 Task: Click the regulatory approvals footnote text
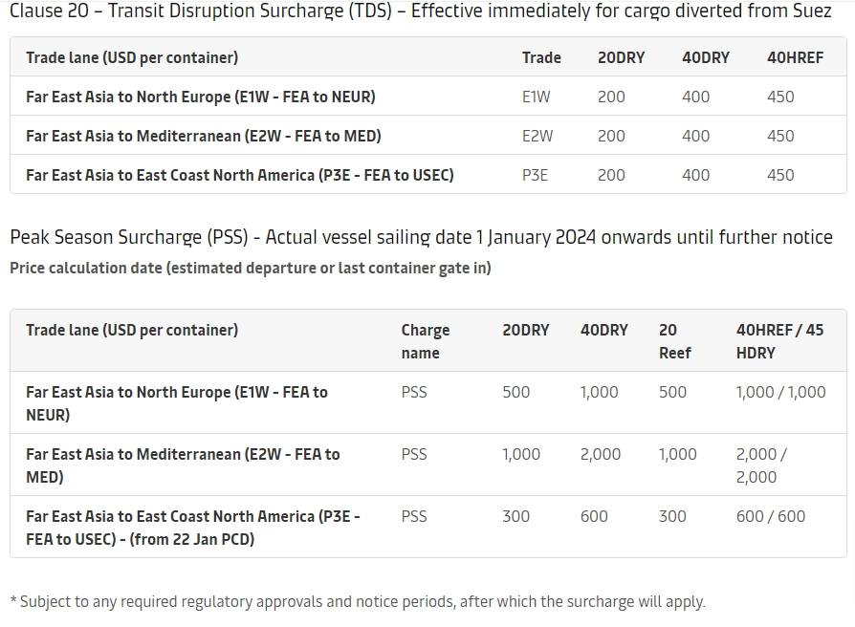[358, 601]
